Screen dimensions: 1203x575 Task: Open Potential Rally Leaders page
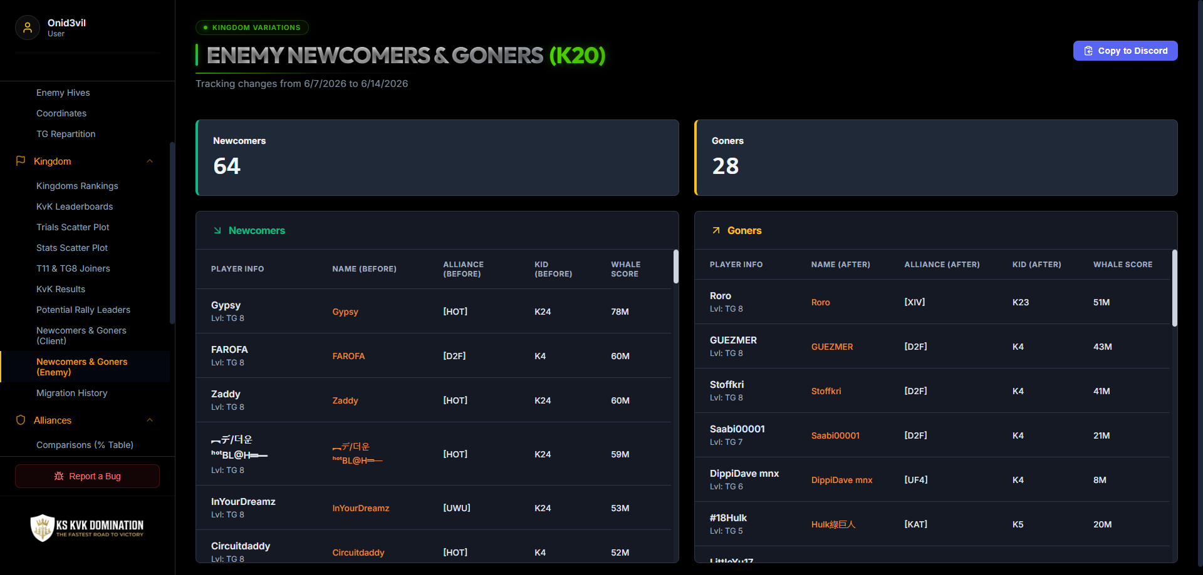pos(83,310)
